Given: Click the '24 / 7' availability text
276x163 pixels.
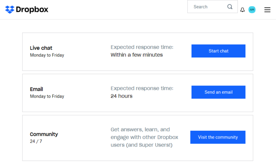Looking at the screenshot, I should click(36, 141).
